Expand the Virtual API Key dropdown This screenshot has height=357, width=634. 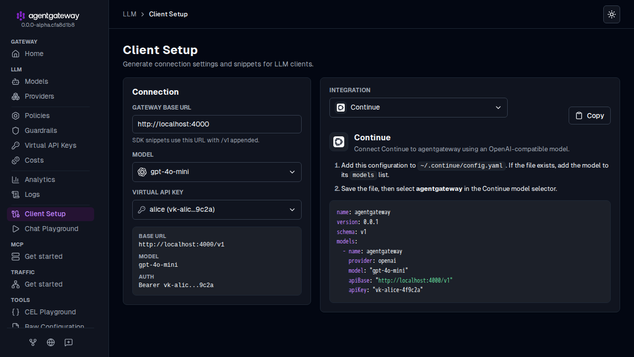tap(217, 210)
